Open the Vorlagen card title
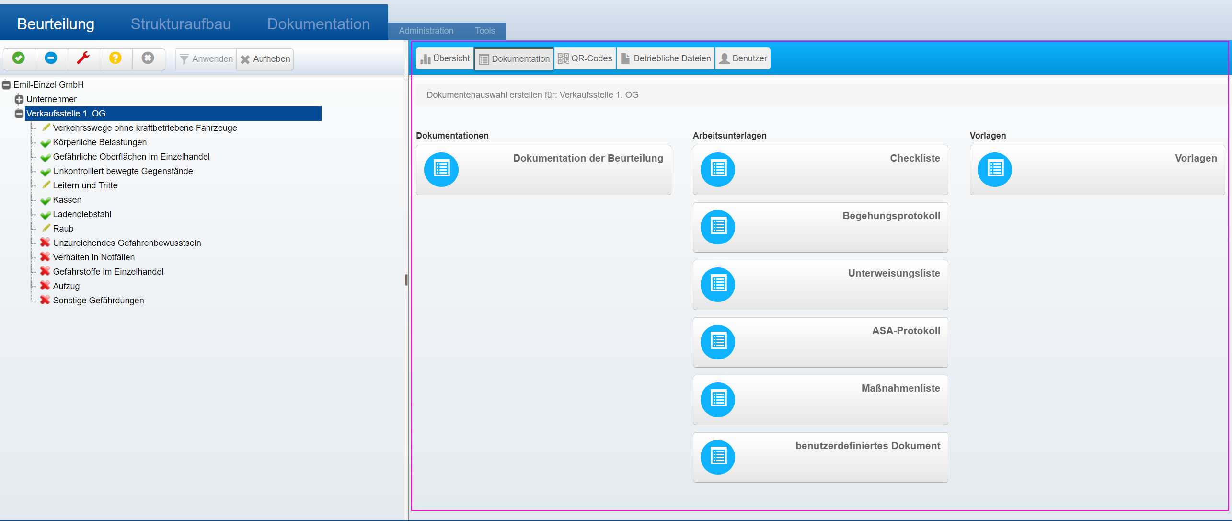The image size is (1232, 521). pos(1196,159)
